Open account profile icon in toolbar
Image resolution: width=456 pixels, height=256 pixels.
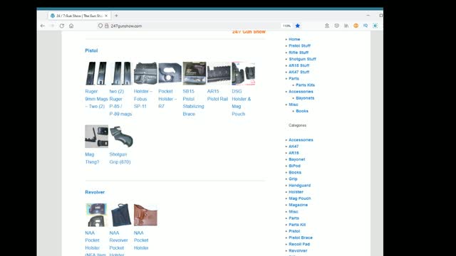[327, 26]
